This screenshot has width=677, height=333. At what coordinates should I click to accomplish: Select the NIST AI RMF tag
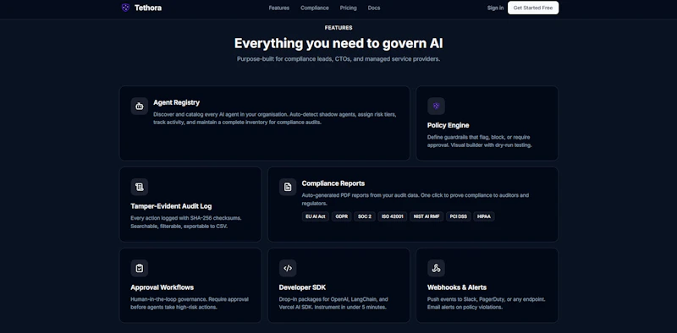(x=427, y=216)
